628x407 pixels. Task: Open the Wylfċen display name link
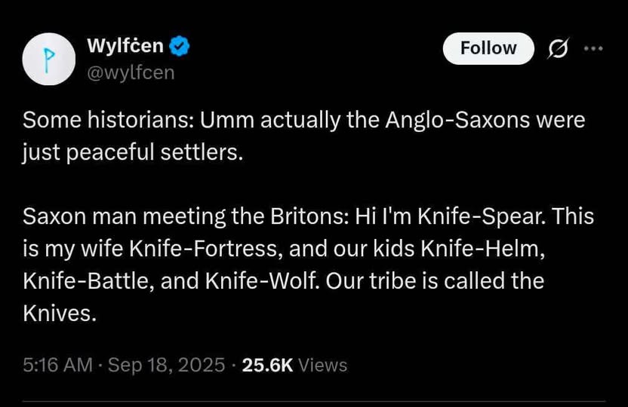pyautogui.click(x=125, y=46)
